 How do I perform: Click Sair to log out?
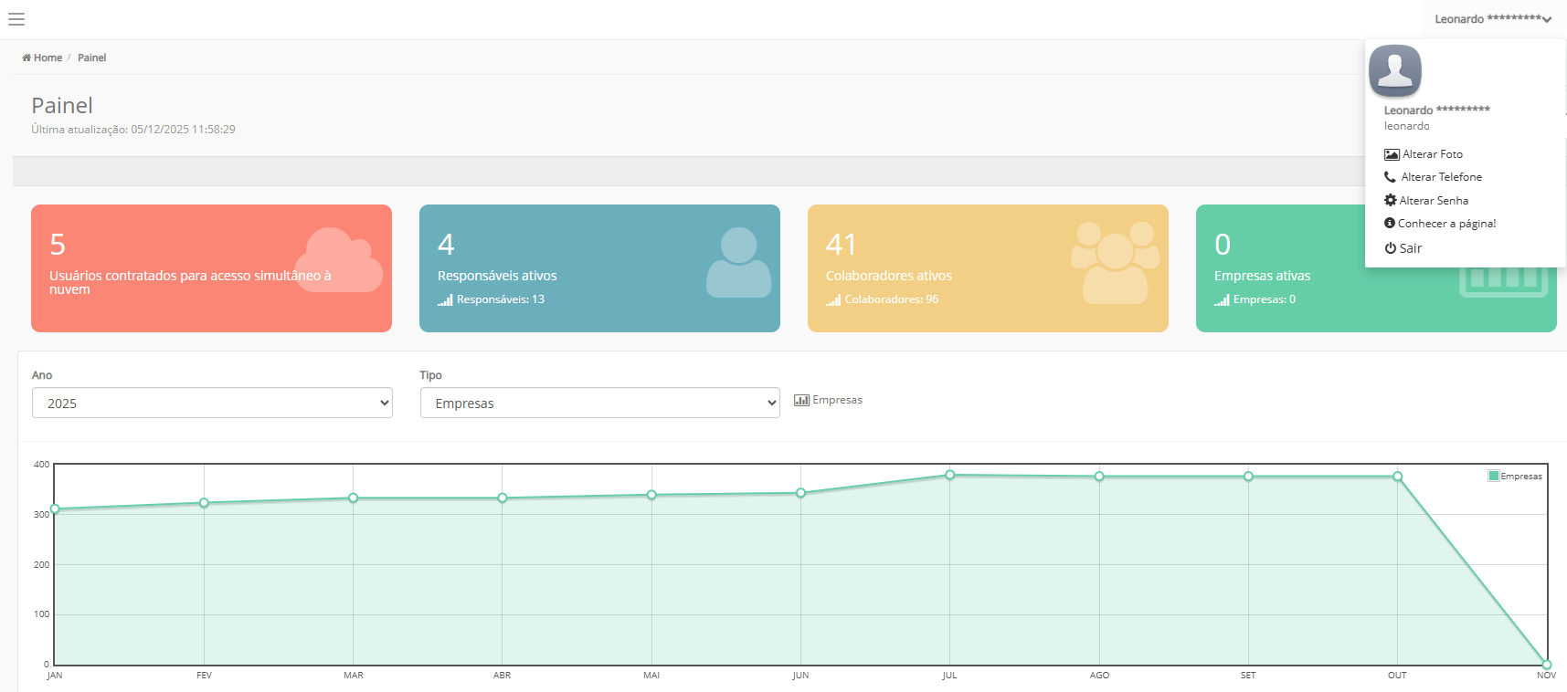click(x=1403, y=248)
